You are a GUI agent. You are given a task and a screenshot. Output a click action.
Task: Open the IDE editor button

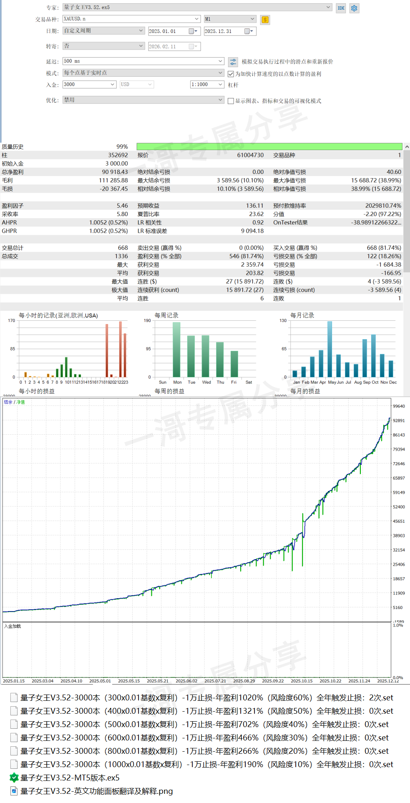(341, 8)
